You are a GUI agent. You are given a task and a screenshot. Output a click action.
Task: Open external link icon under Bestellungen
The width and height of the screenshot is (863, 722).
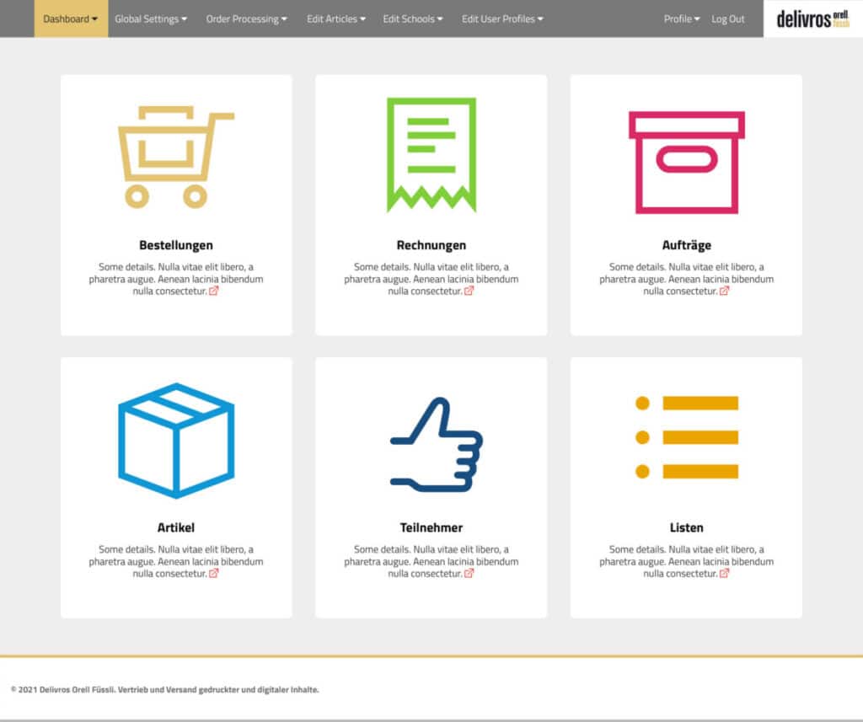(214, 291)
